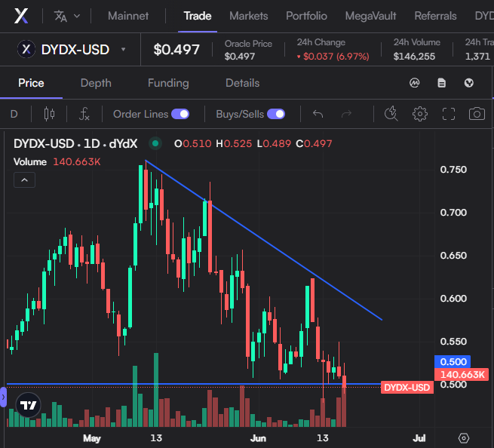
Task: Switch to the Depth tab
Action: click(x=96, y=83)
